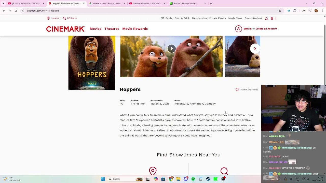The image size is (326, 183).
Task: Click the user account avatar icon
Action: [x=238, y=29]
